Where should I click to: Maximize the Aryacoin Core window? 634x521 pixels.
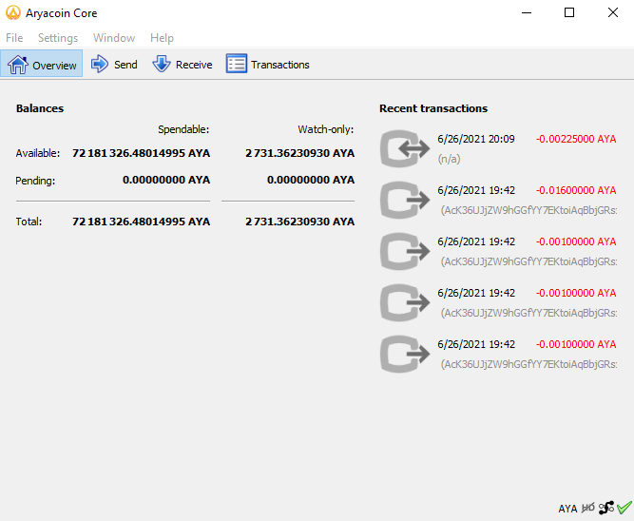[569, 12]
